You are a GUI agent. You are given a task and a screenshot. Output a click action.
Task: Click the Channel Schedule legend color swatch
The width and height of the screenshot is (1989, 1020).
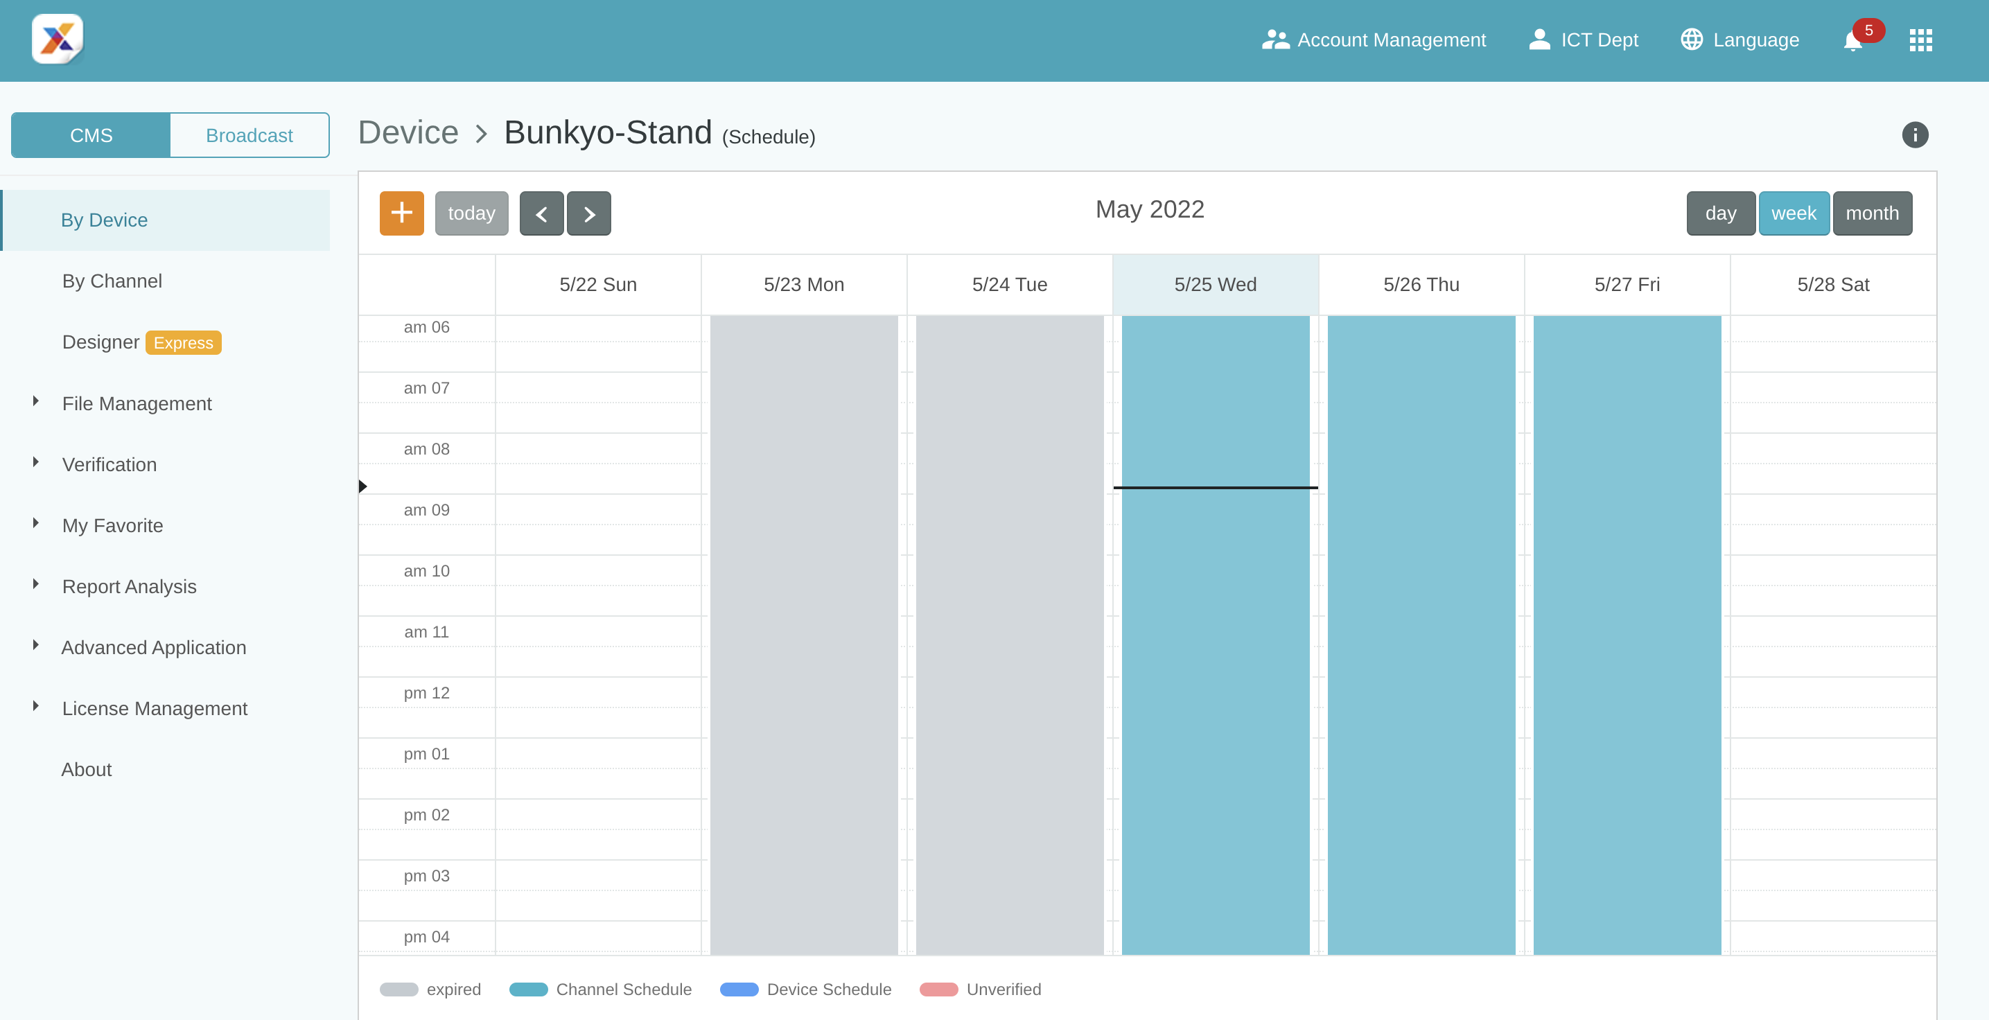tap(528, 989)
